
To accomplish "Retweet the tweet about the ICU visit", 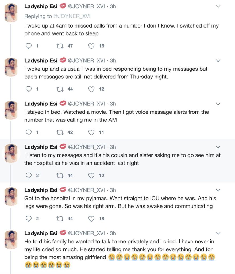I will (x=60, y=219).
